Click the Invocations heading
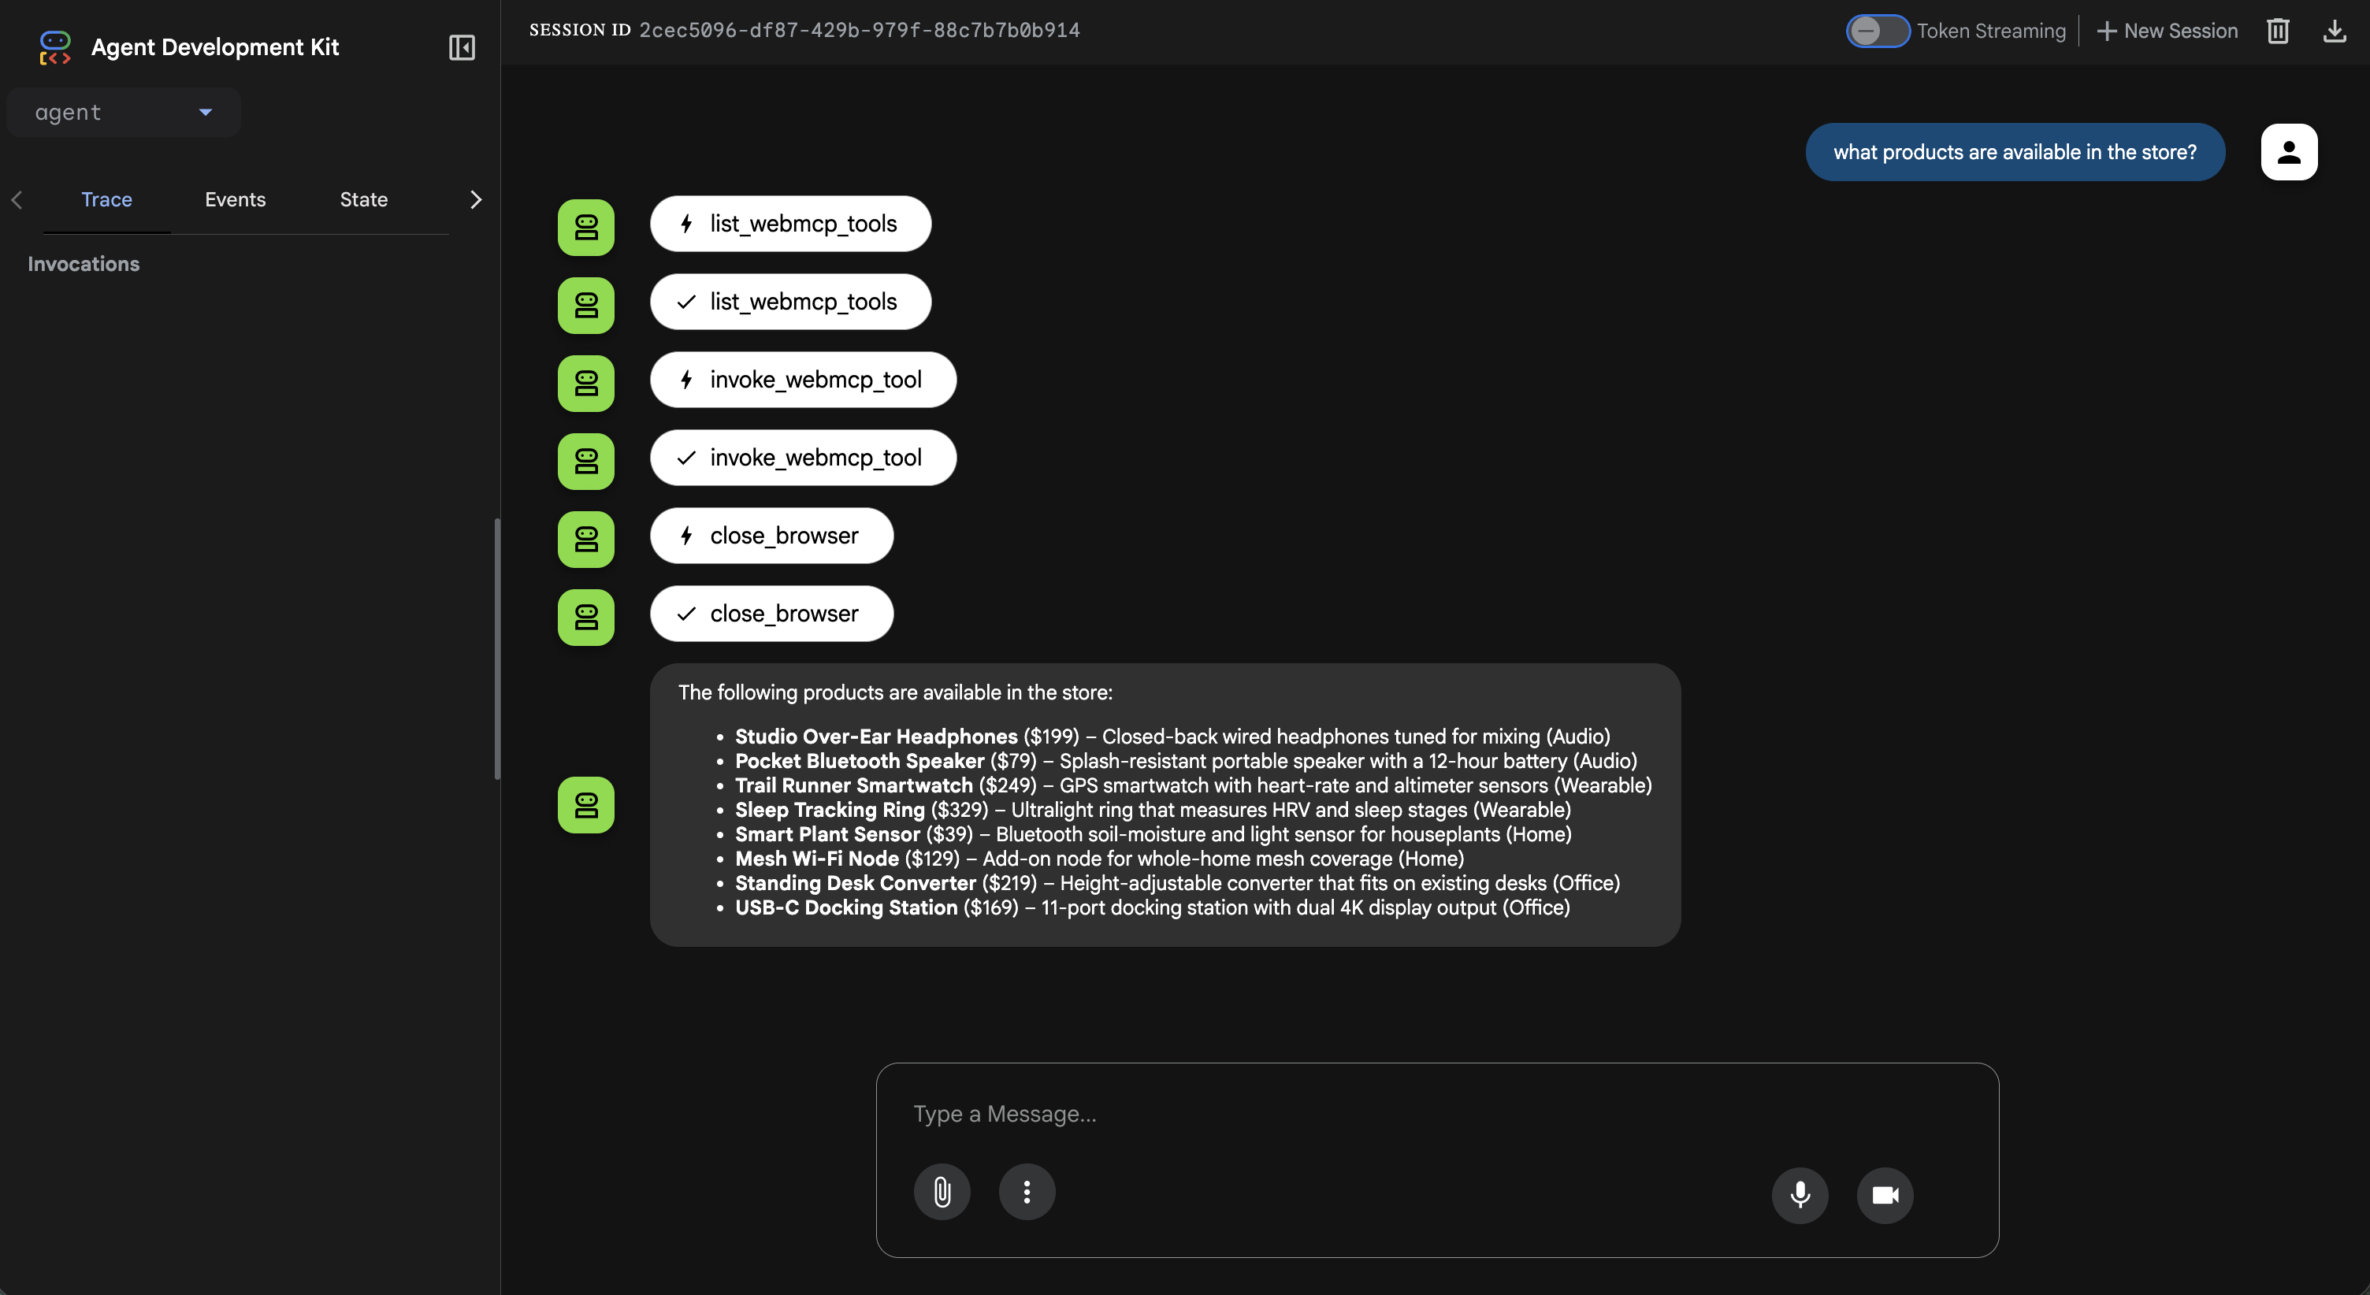The width and height of the screenshot is (2370, 1295). 84,264
